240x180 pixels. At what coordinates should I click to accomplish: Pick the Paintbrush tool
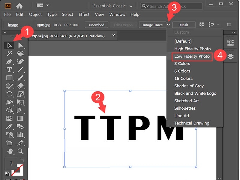pyautogui.click(x=20, y=78)
